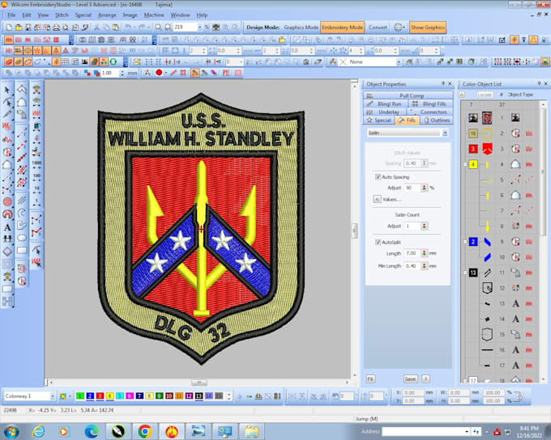Image resolution: width=551 pixels, height=440 pixels.
Task: Click the globe icon beside Convert
Action: [398, 27]
